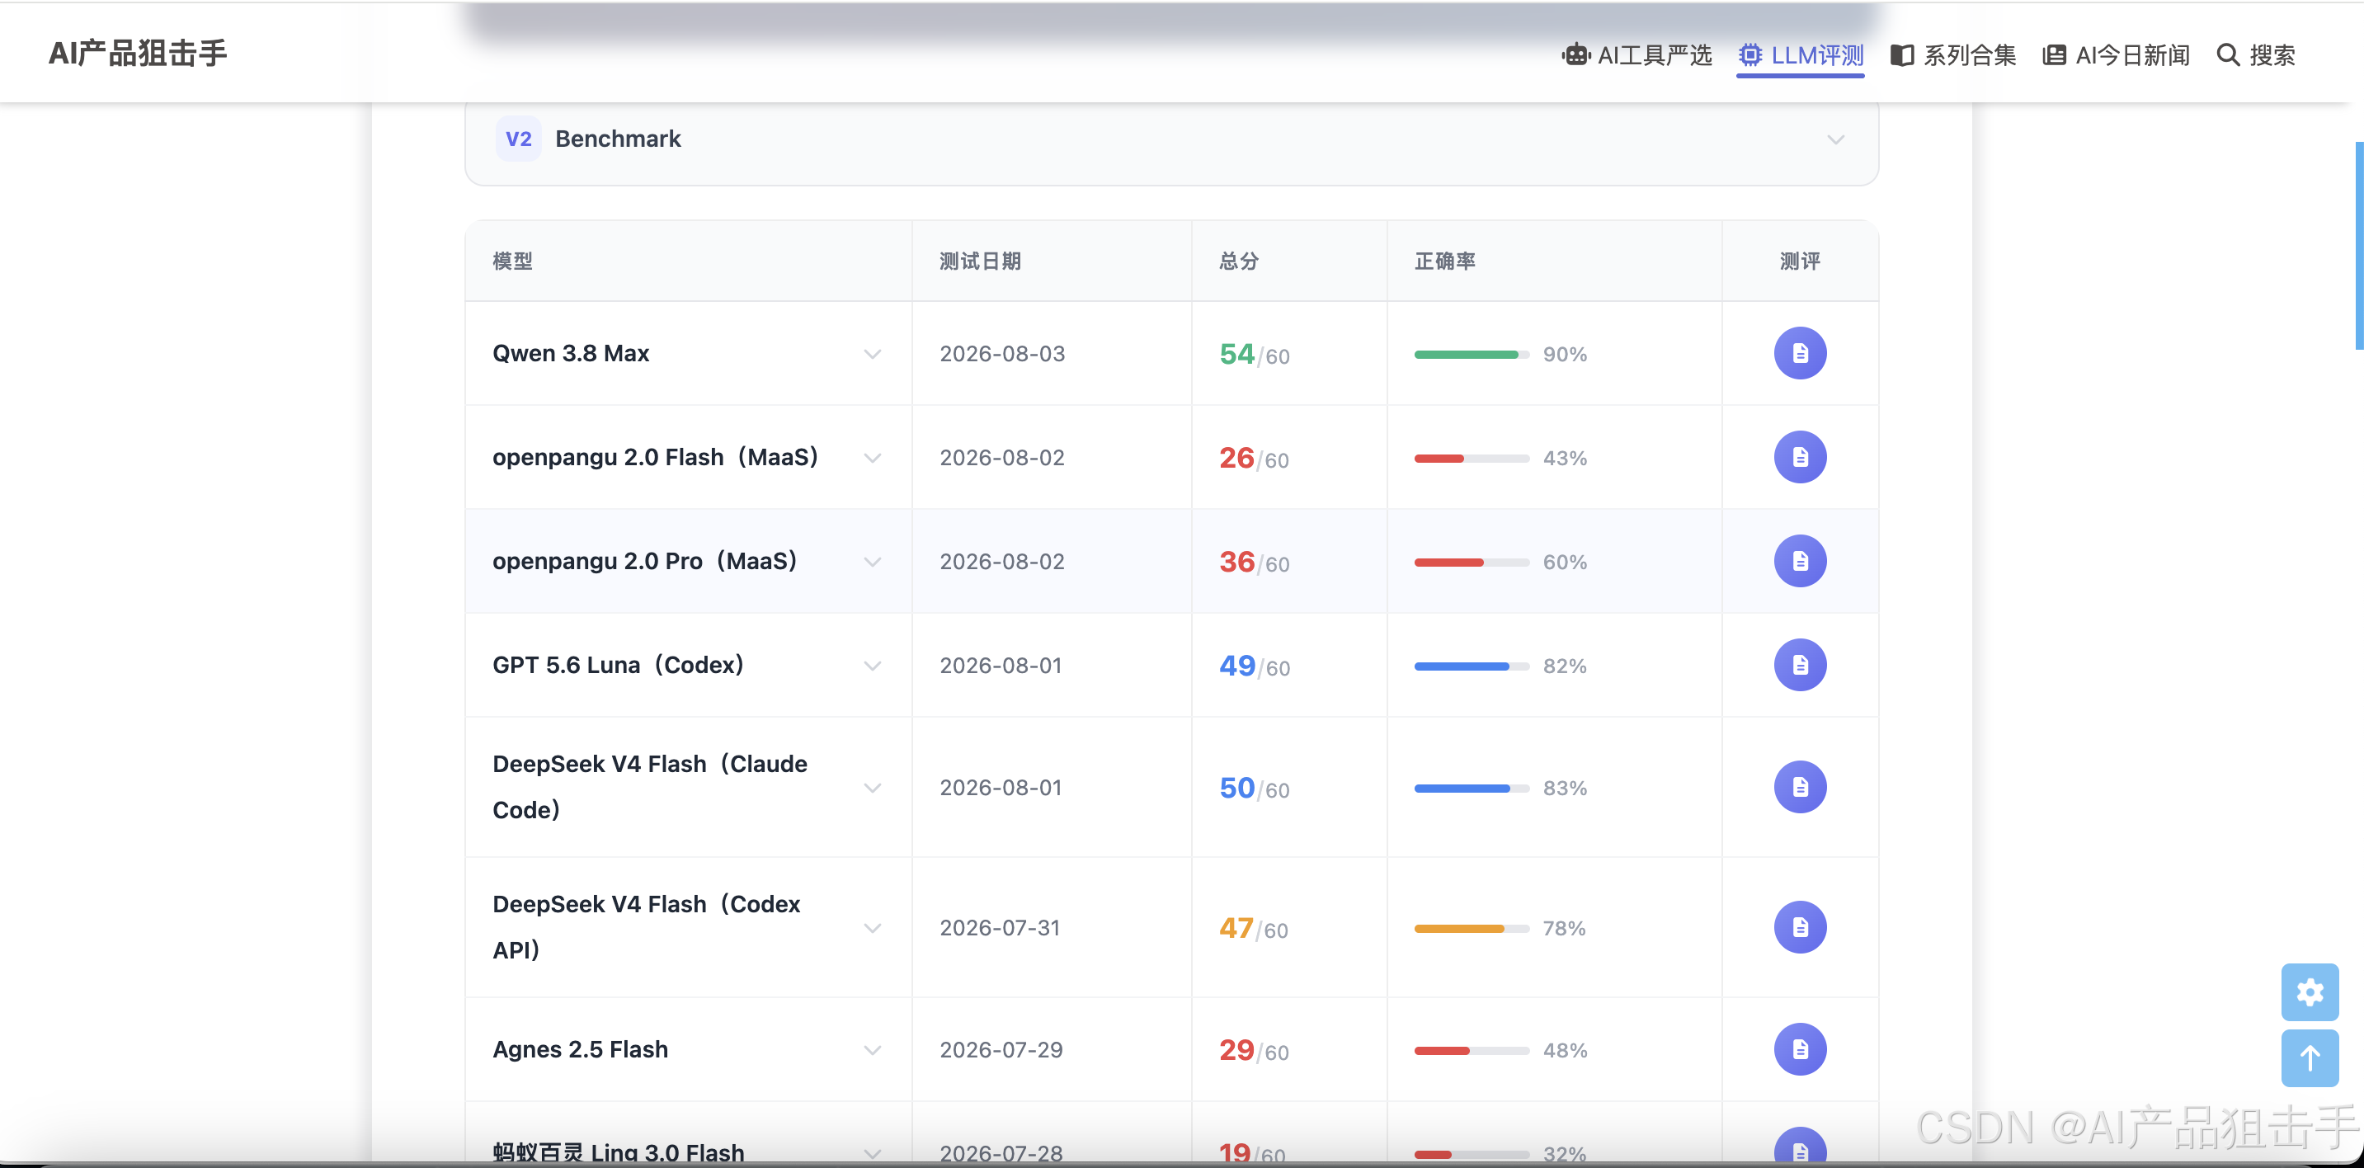Click the magnifier search icon
Image resolution: width=2364 pixels, height=1168 pixels.
pyautogui.click(x=2227, y=55)
